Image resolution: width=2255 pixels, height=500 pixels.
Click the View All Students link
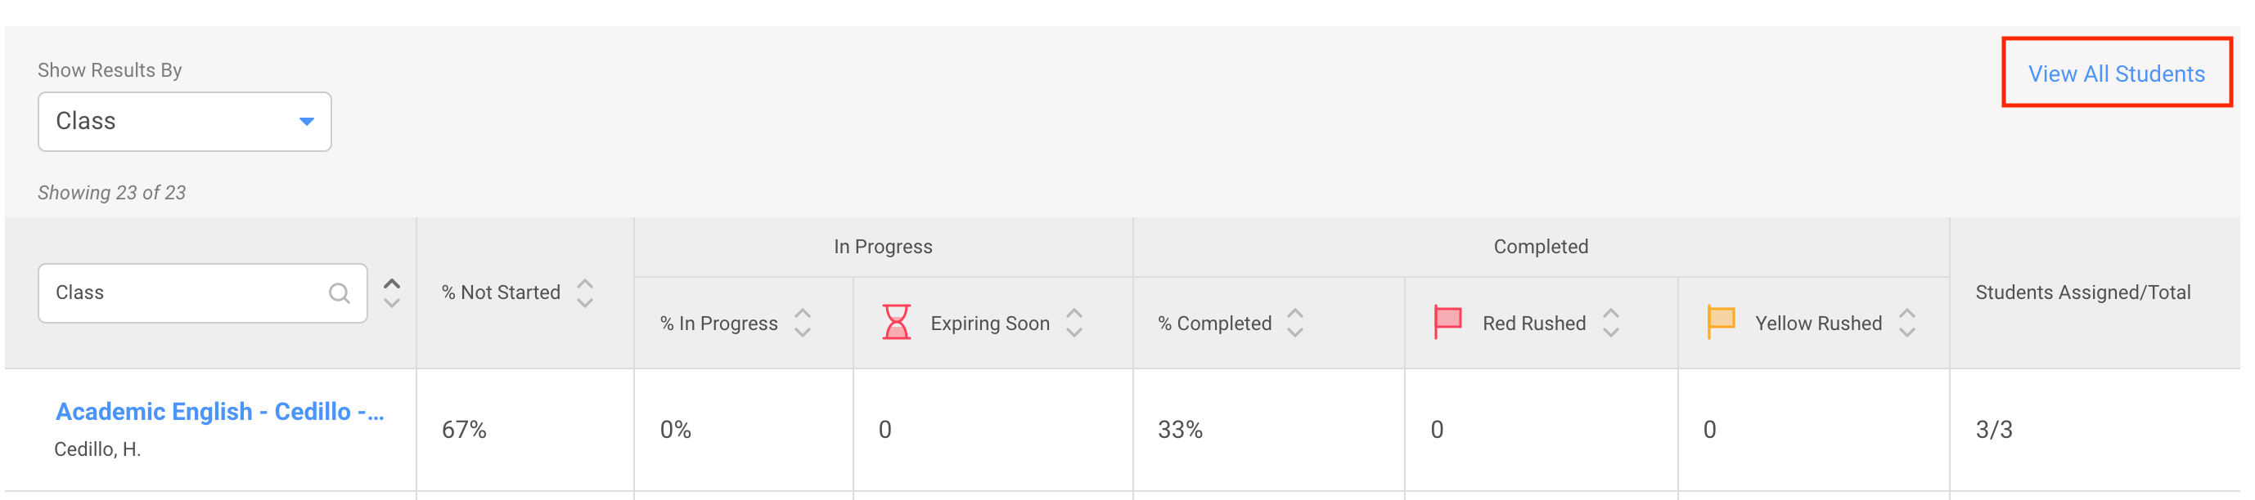click(2117, 74)
